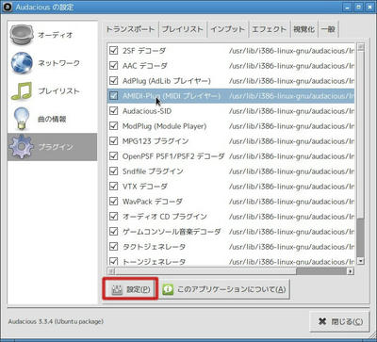Viewport: 377px width, 342px height.
Task: Click the plugin list scroll-down arrow
Action: point(361,261)
